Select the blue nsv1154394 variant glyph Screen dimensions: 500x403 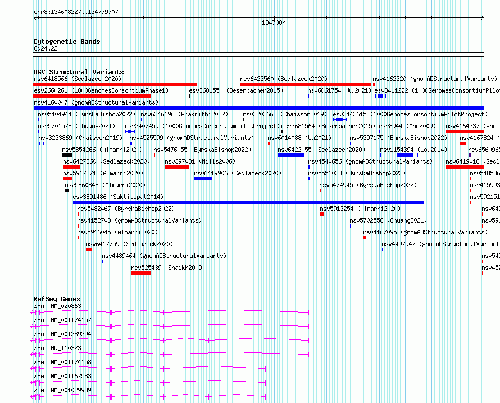399,155
